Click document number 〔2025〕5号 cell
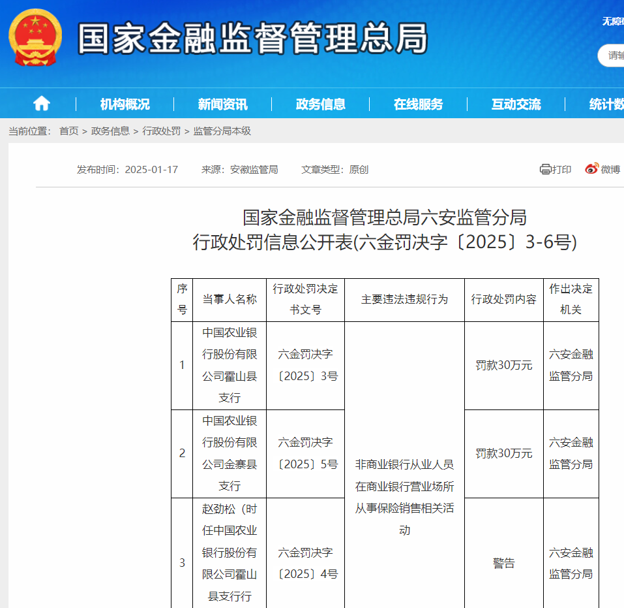 [305, 453]
